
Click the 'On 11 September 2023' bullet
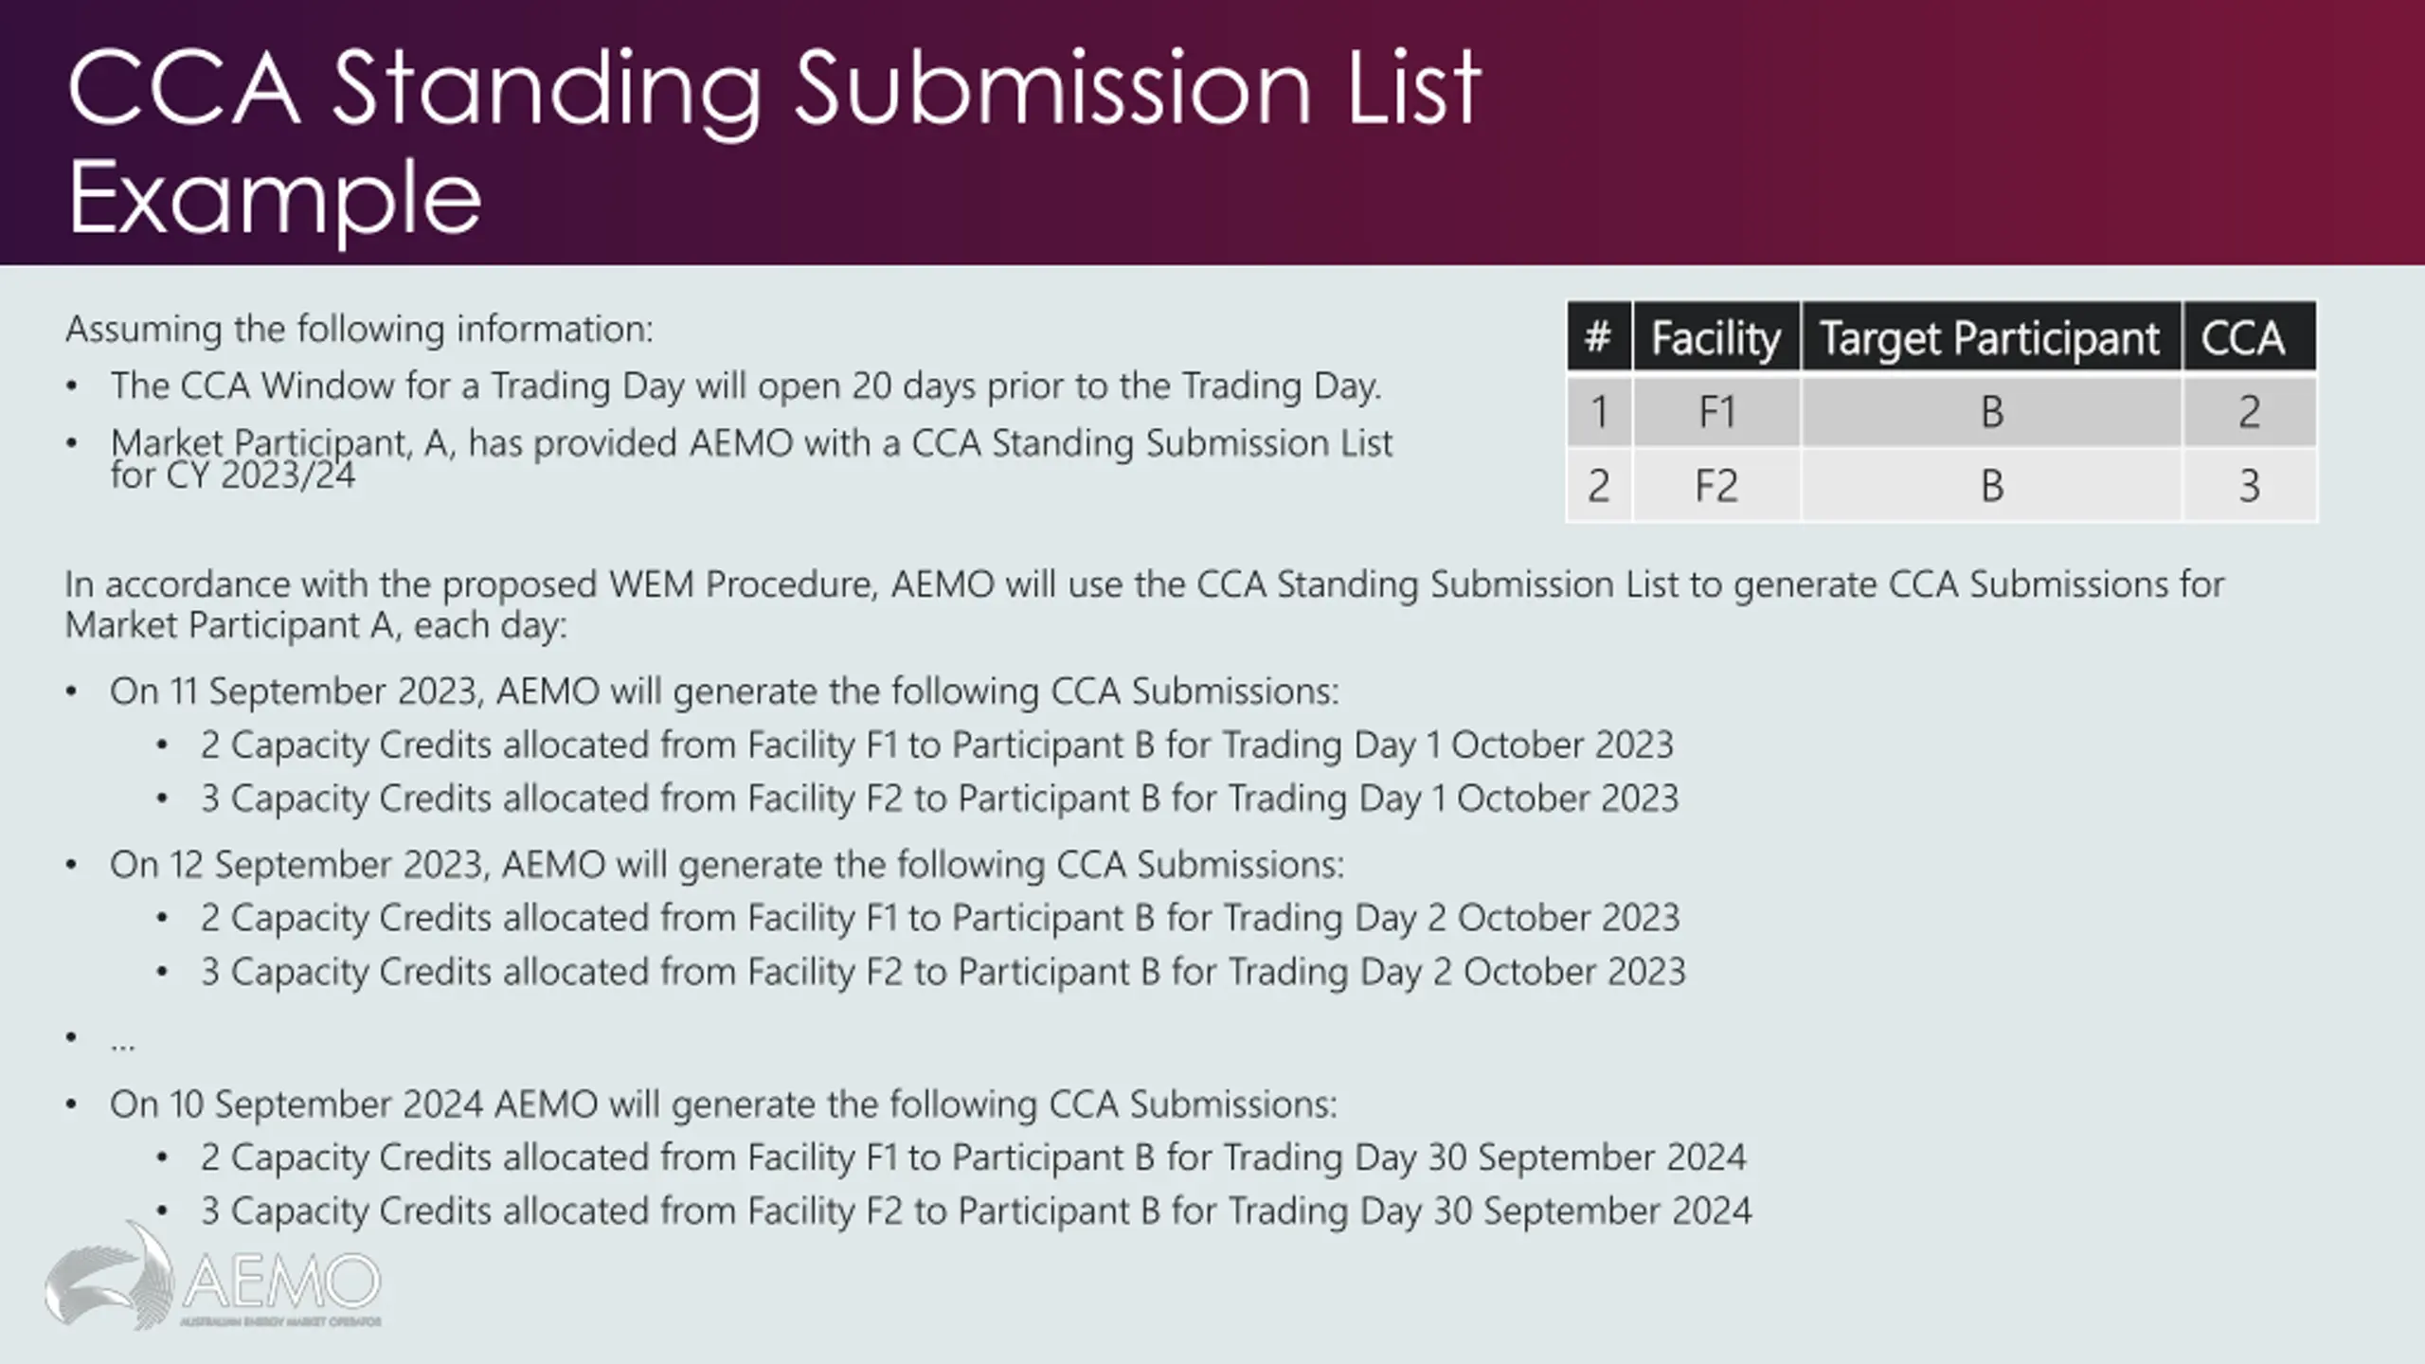pos(724,691)
